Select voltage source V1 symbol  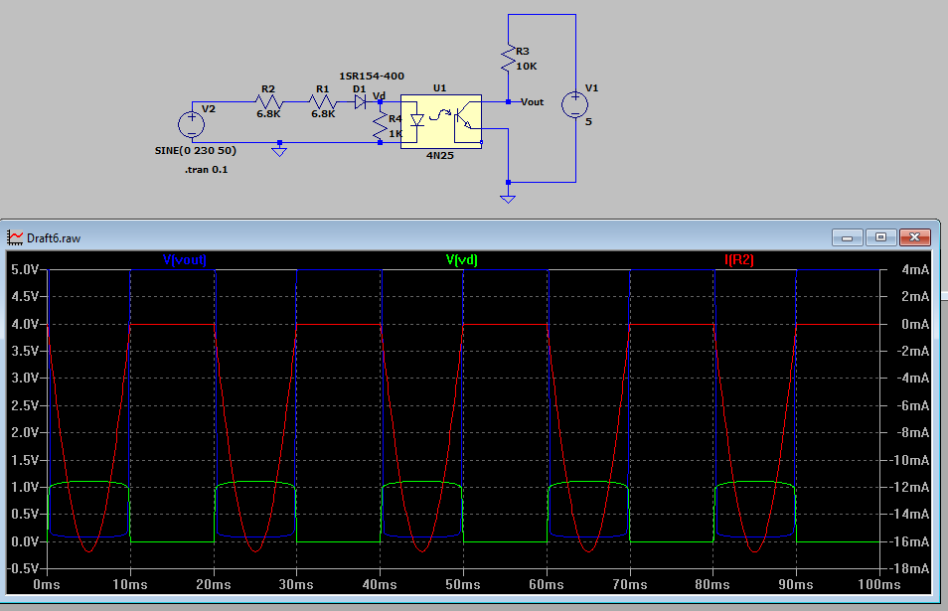pos(574,105)
